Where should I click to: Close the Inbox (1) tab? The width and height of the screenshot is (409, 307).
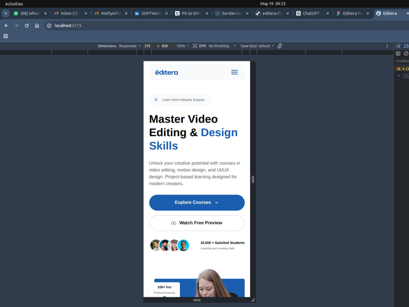click(86, 13)
